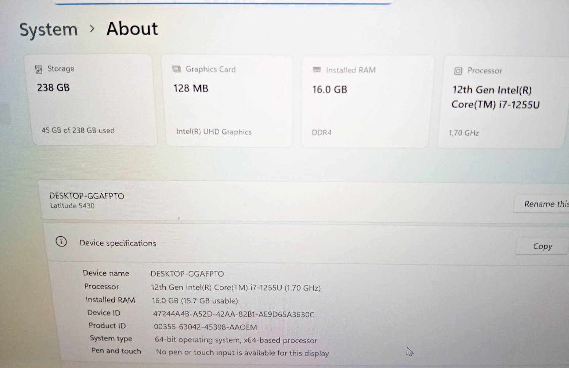The image size is (569, 368).
Task: Click the "Installed RAM" specification label
Action: (x=110, y=300)
